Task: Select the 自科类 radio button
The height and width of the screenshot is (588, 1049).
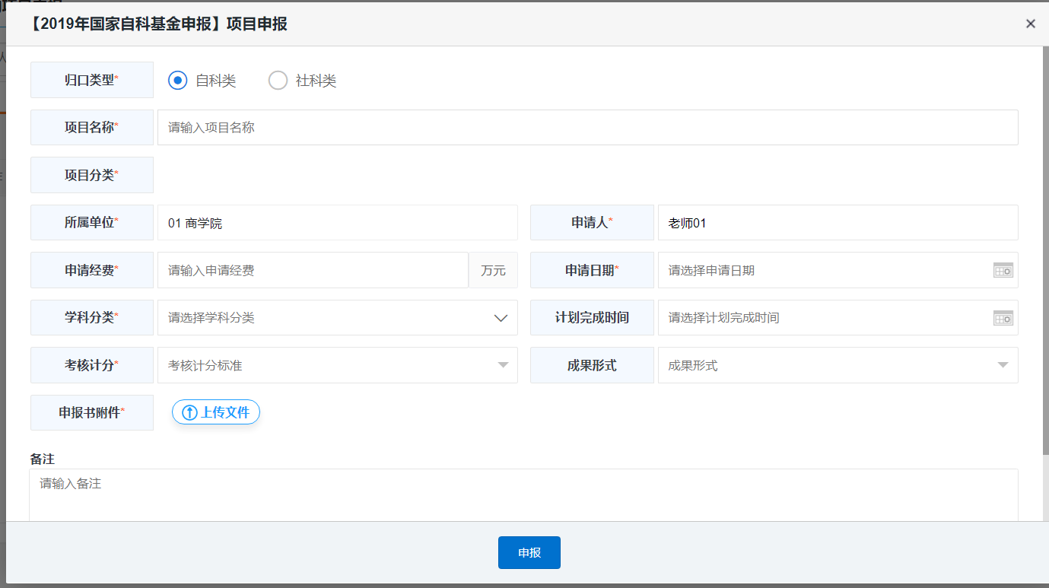Action: (x=177, y=81)
